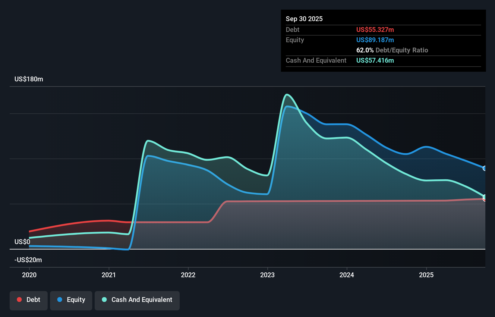Select the Equity endpoint marker on the chart
The image size is (495, 317).
click(485, 168)
